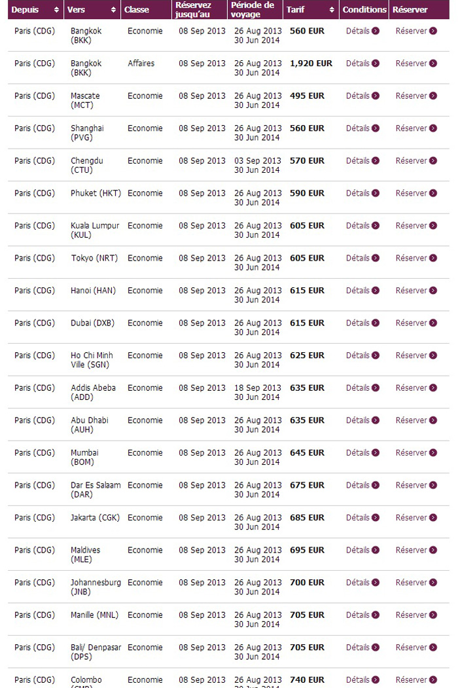Click the Réserver arrow icon for Shanghai
This screenshot has height=688, width=458.
click(x=433, y=128)
